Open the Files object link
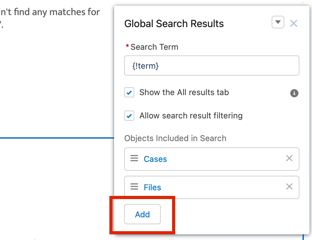This screenshot has height=240, width=312. pyautogui.click(x=152, y=187)
